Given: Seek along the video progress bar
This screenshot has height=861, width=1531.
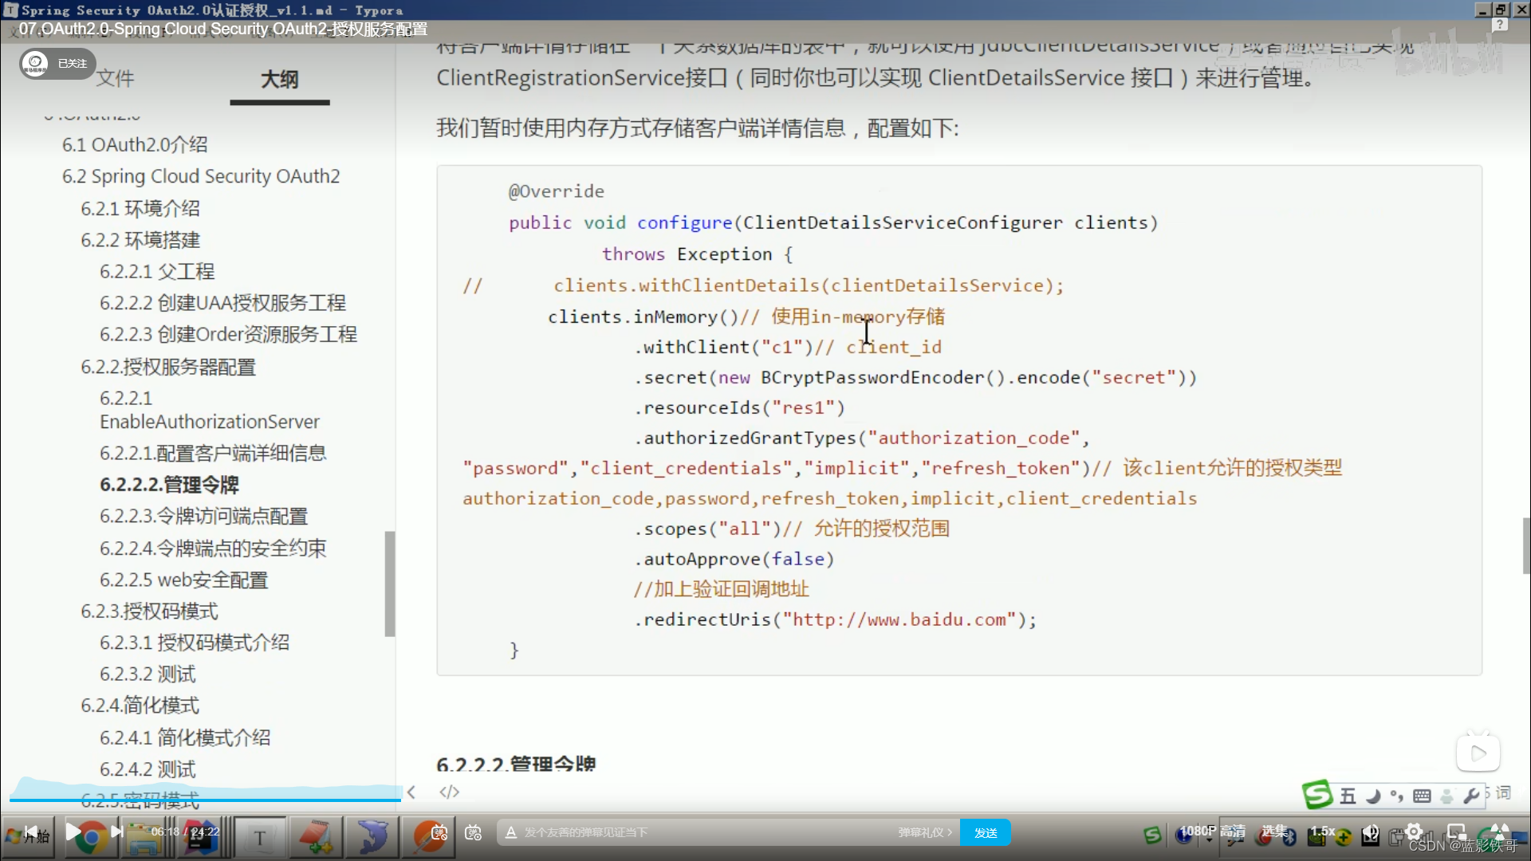Looking at the screenshot, I should pyautogui.click(x=765, y=800).
